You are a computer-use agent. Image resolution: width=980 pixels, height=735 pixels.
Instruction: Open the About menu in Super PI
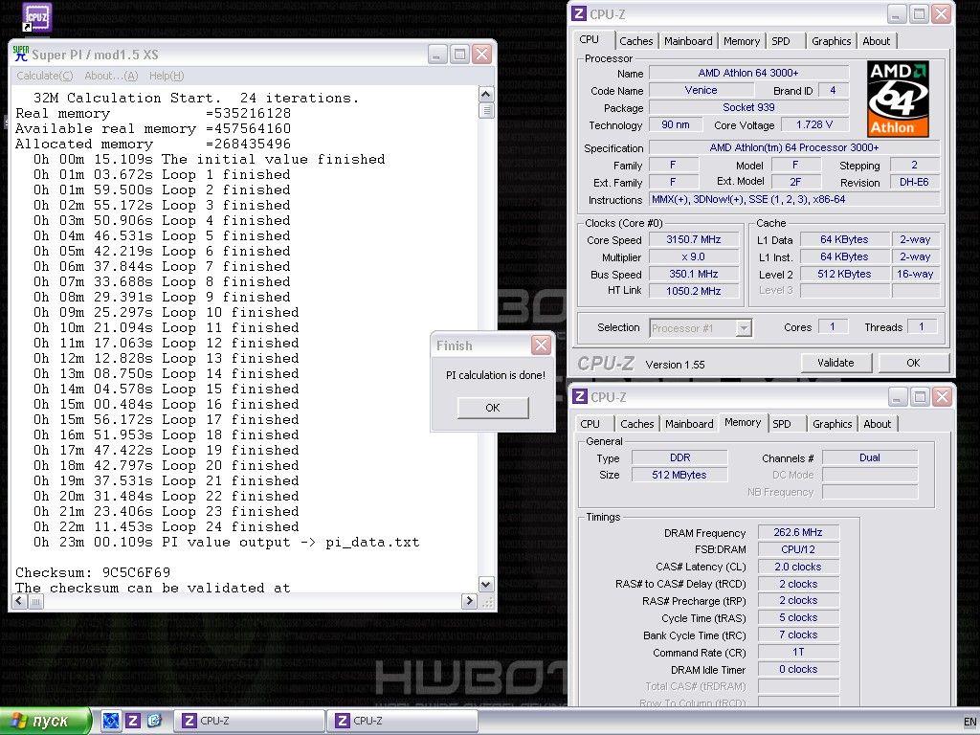[x=111, y=76]
